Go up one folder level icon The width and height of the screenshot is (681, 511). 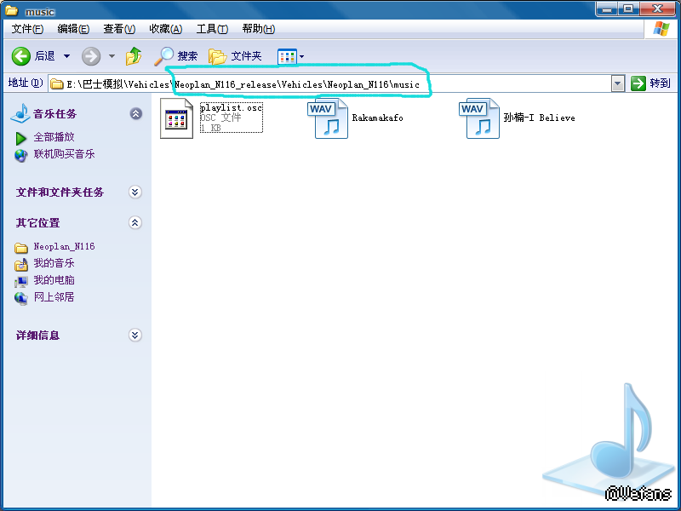pos(134,56)
